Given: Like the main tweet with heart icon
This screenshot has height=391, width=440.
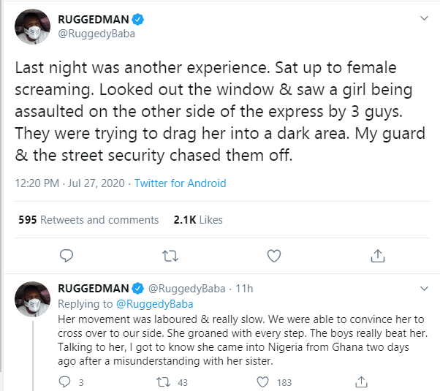Looking at the screenshot, I should click(x=274, y=256).
